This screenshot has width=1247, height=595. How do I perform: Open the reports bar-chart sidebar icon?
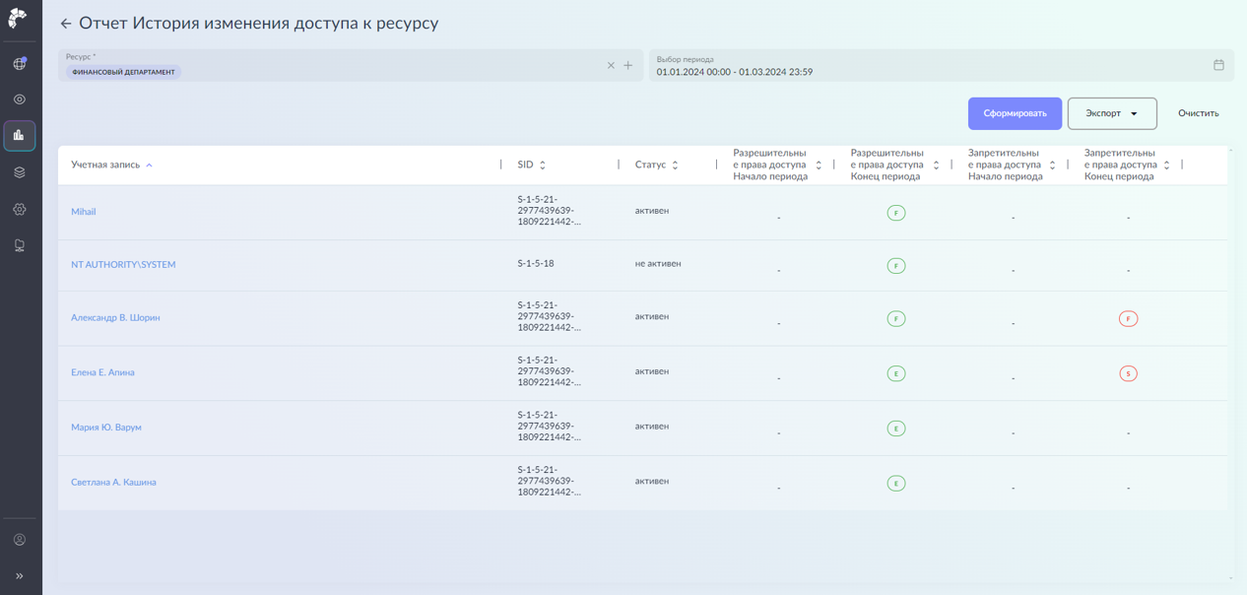(20, 136)
